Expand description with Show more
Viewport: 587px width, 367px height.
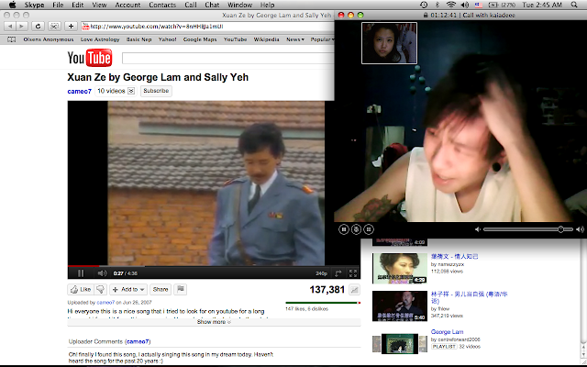point(214,322)
